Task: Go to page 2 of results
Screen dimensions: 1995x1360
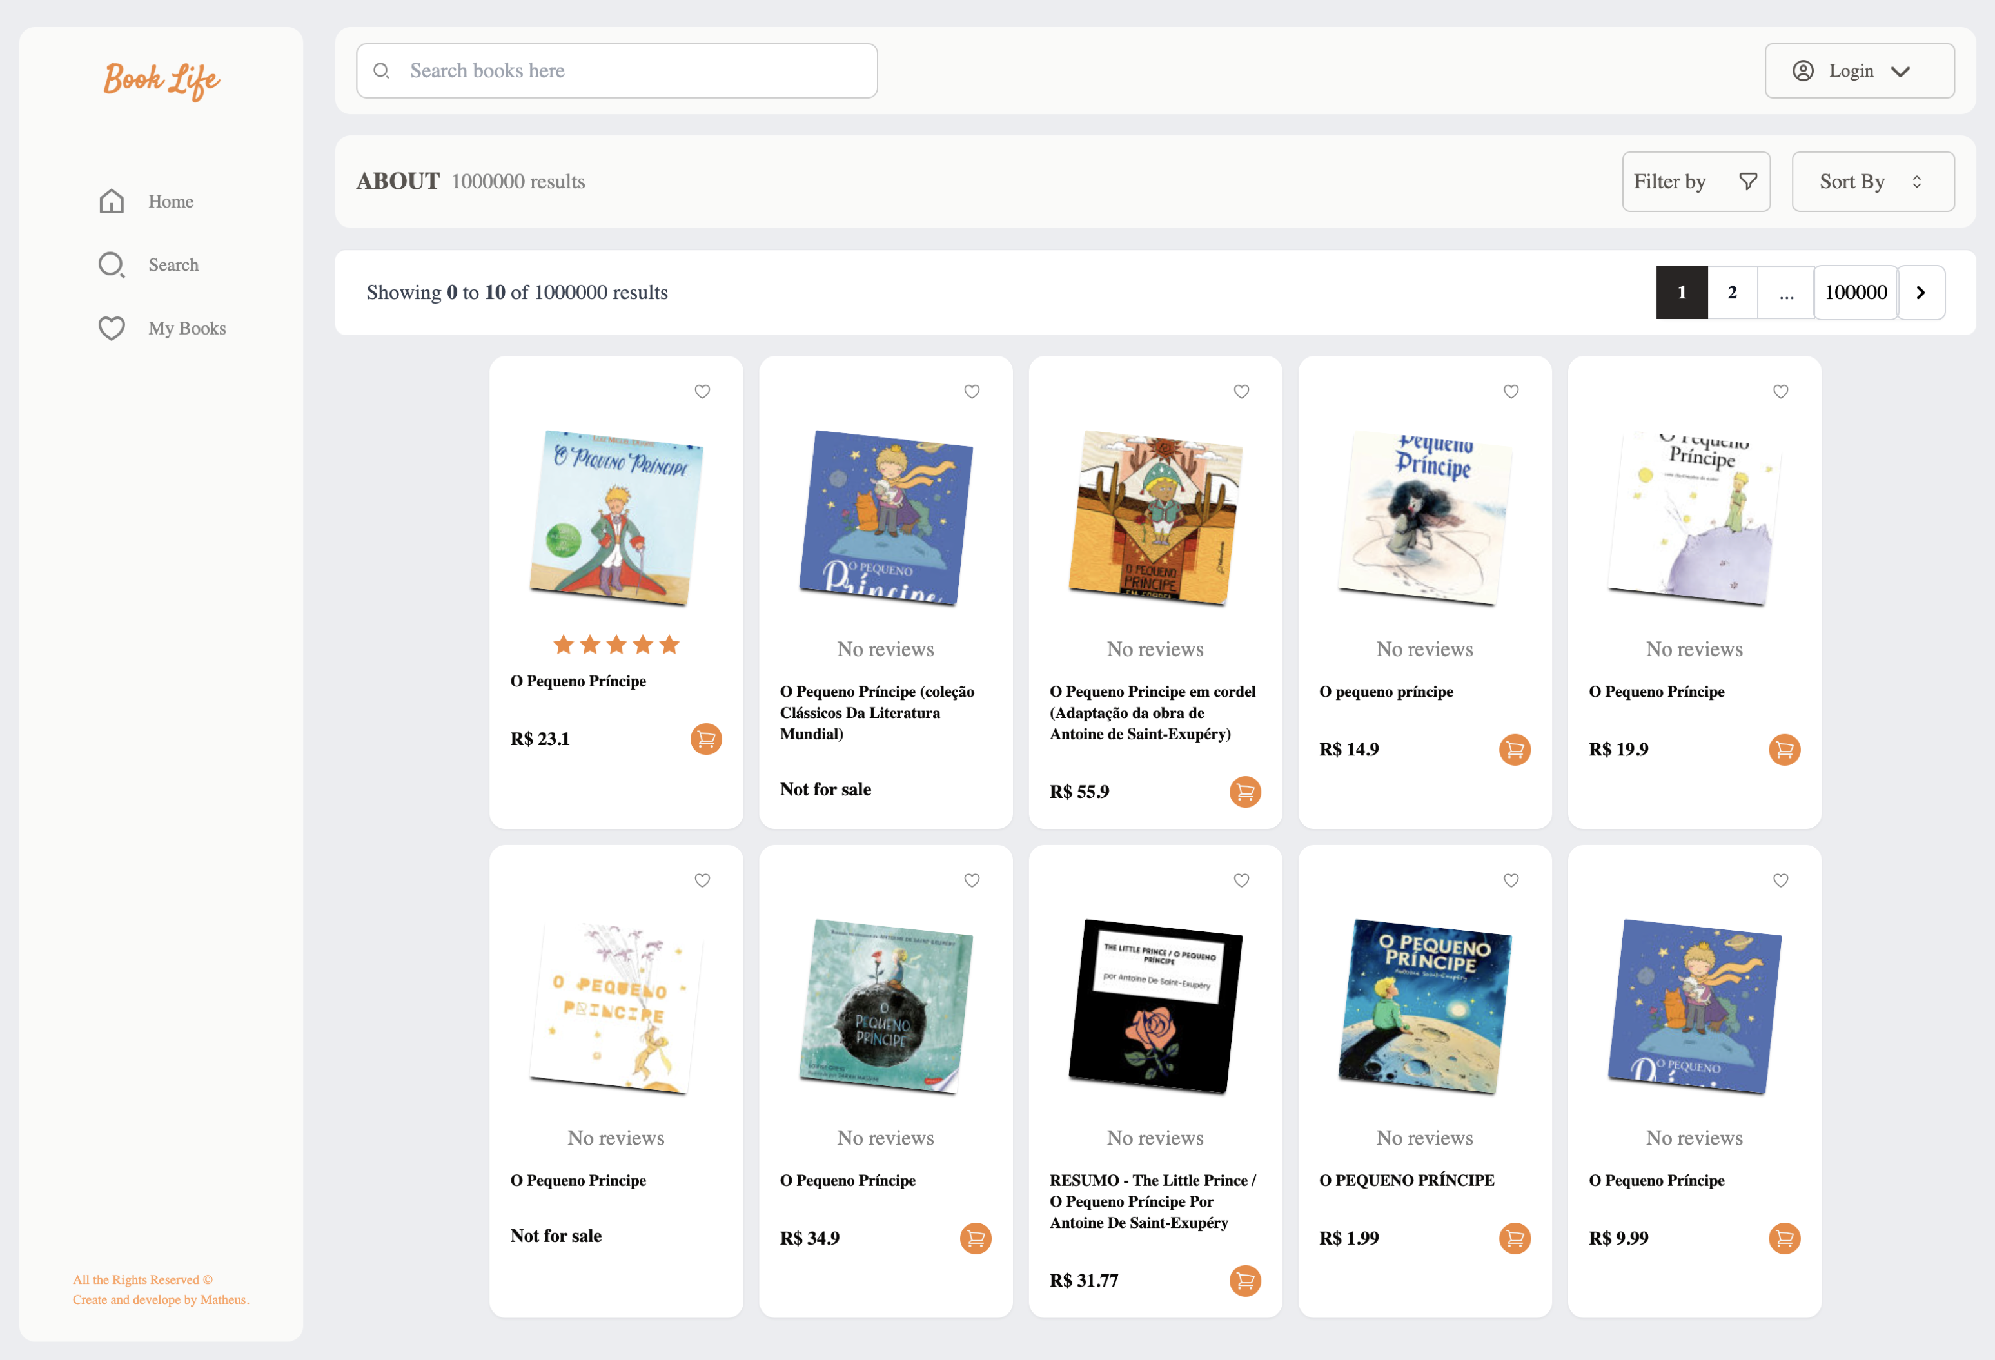Action: [1731, 293]
